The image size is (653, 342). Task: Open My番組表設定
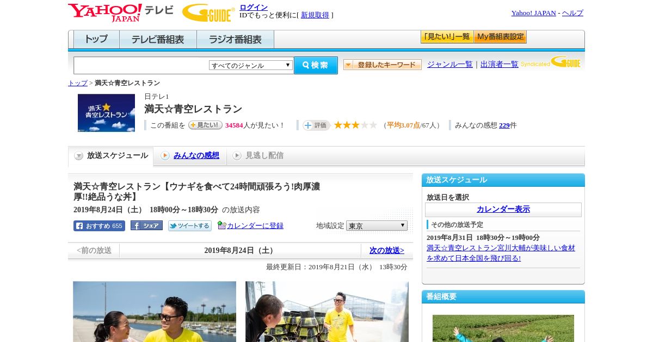point(500,37)
